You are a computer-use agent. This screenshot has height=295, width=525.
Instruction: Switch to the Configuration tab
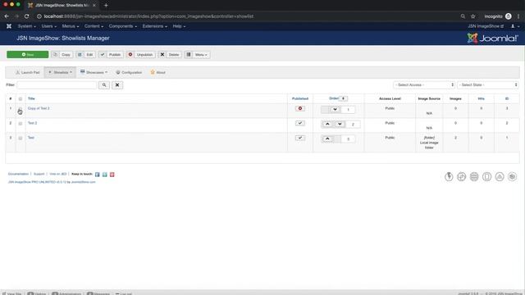[129, 72]
